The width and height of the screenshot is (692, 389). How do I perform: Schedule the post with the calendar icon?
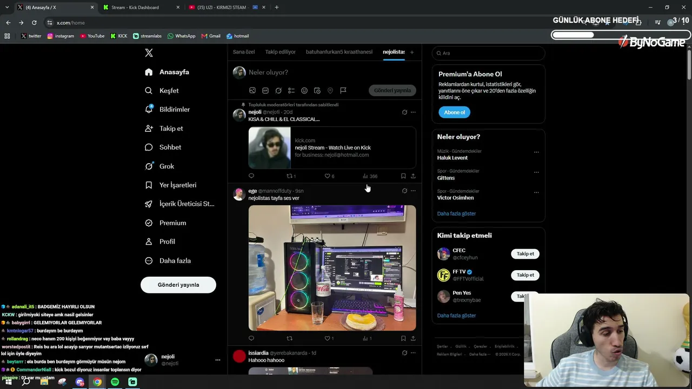click(317, 91)
